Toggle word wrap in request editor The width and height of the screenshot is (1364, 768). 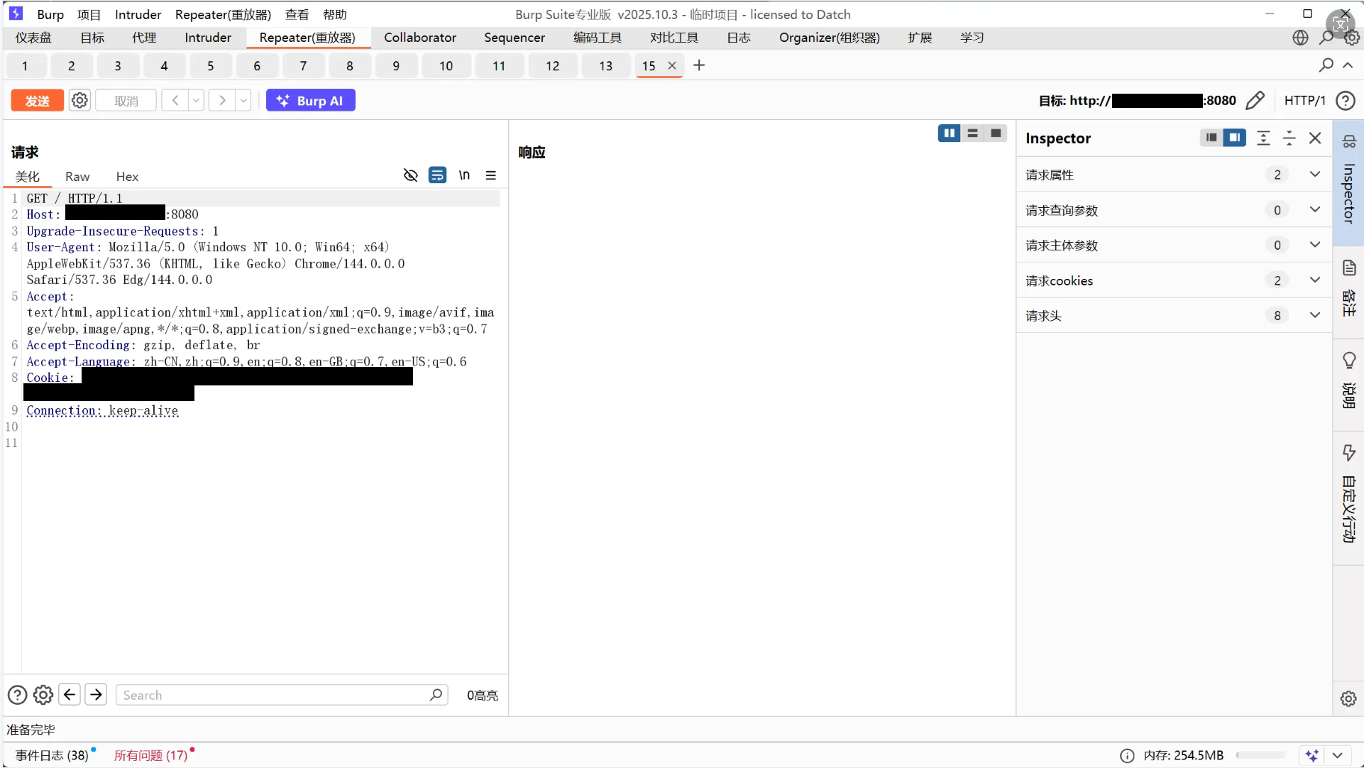(437, 175)
